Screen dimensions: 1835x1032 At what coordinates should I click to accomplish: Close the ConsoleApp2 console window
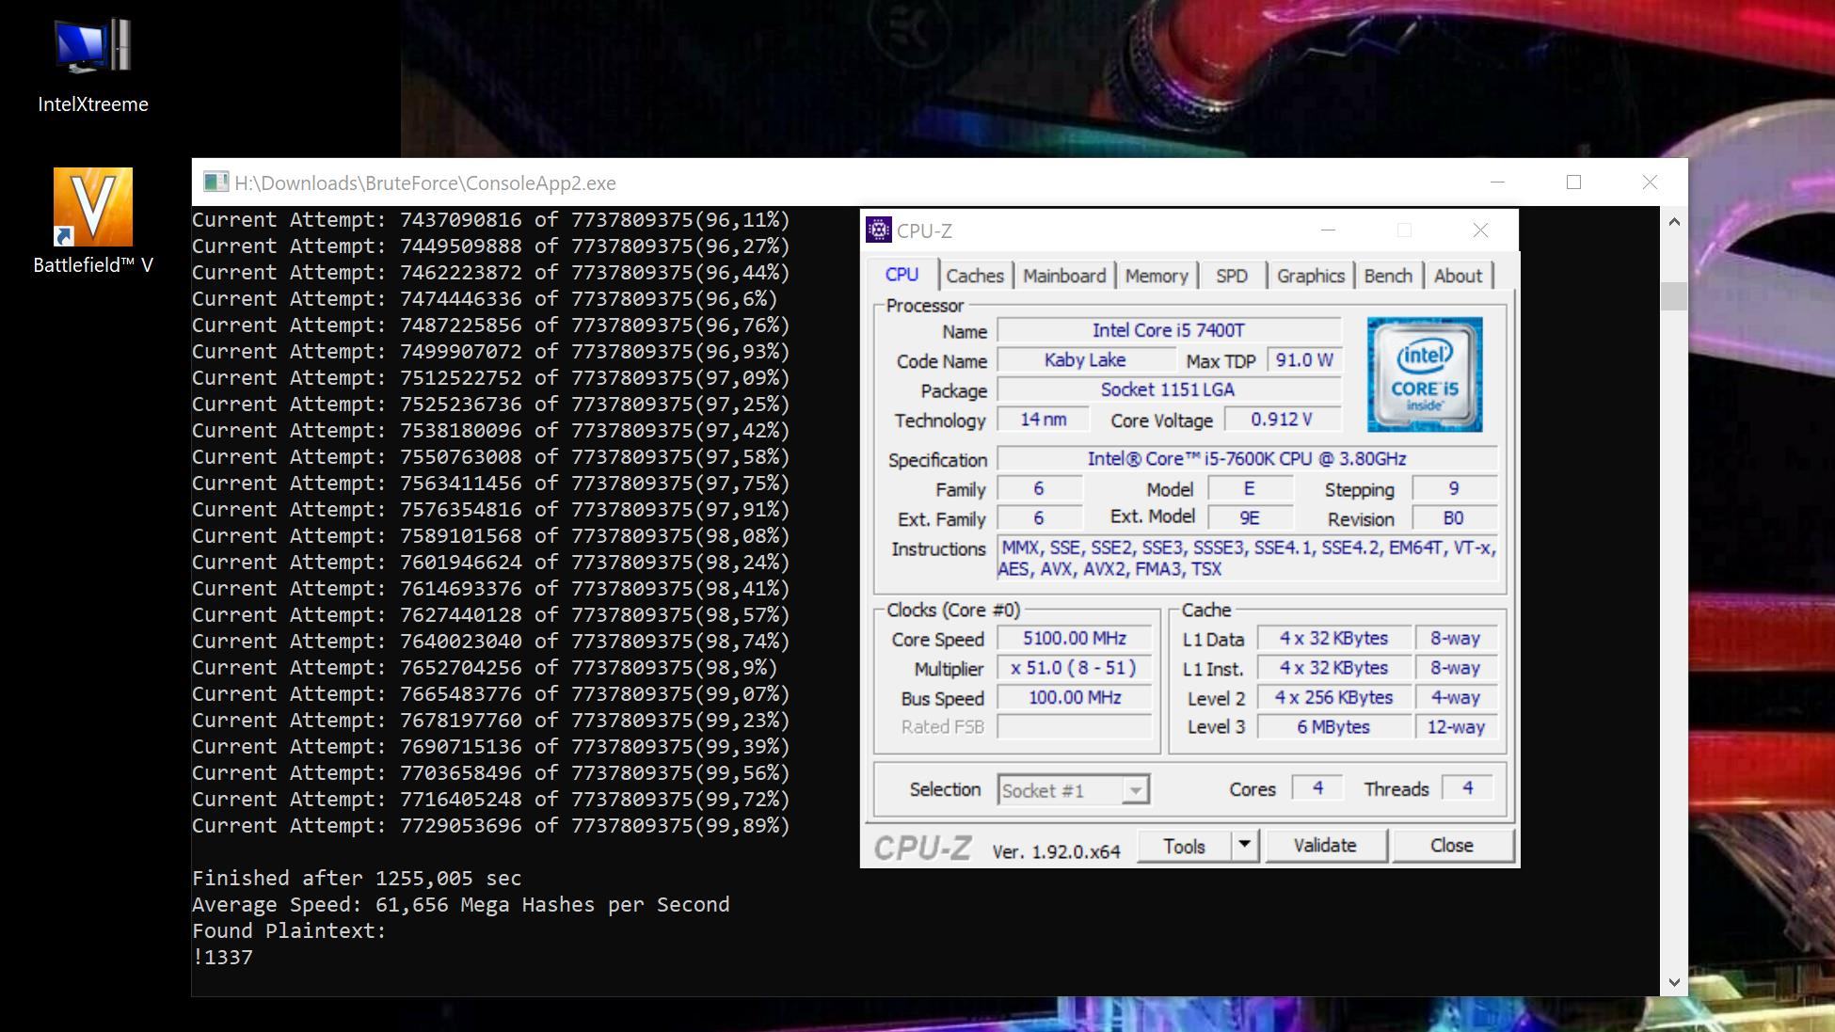(1650, 183)
